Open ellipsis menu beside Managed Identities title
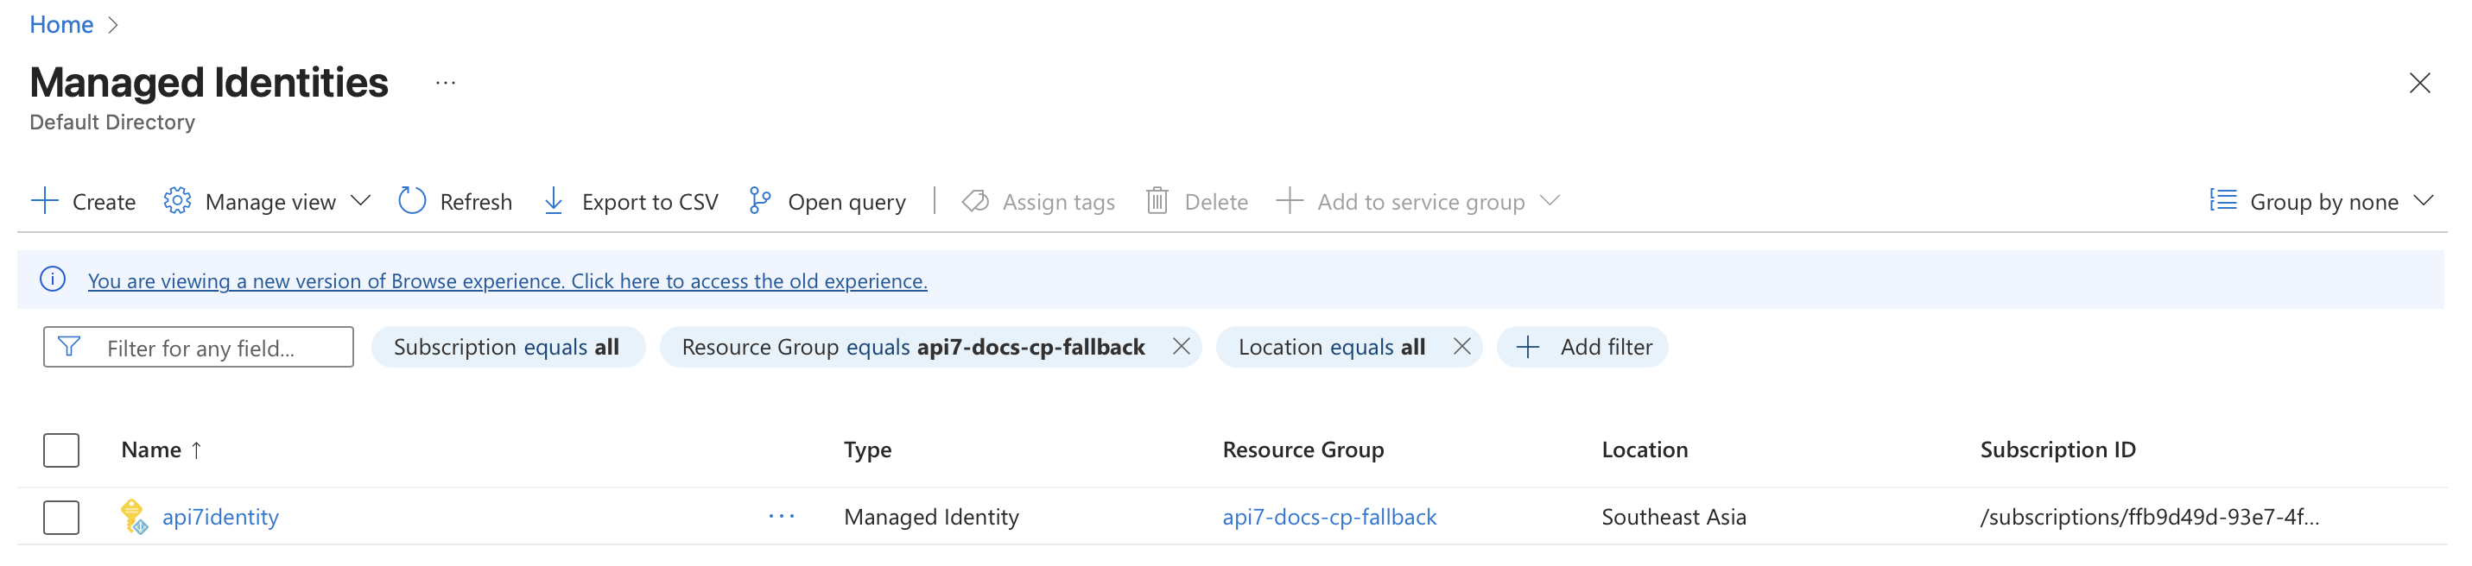 click(446, 84)
